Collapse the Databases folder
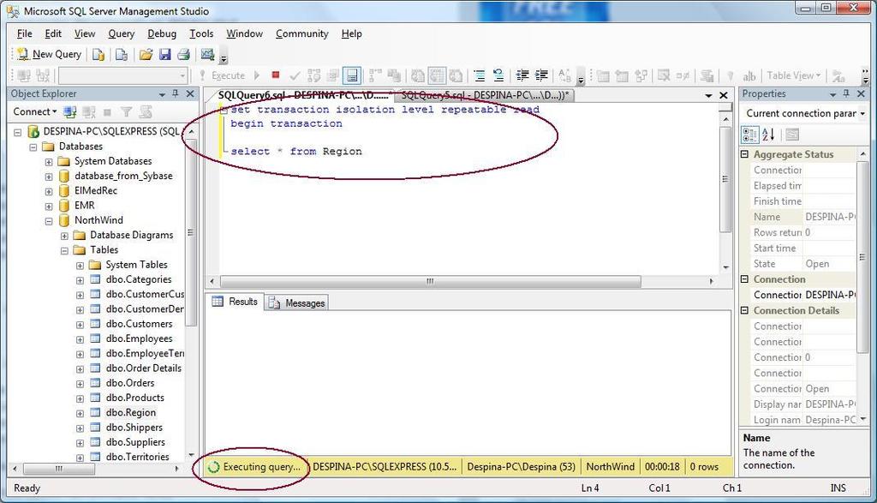Viewport: 877px width, 503px height. point(33,147)
